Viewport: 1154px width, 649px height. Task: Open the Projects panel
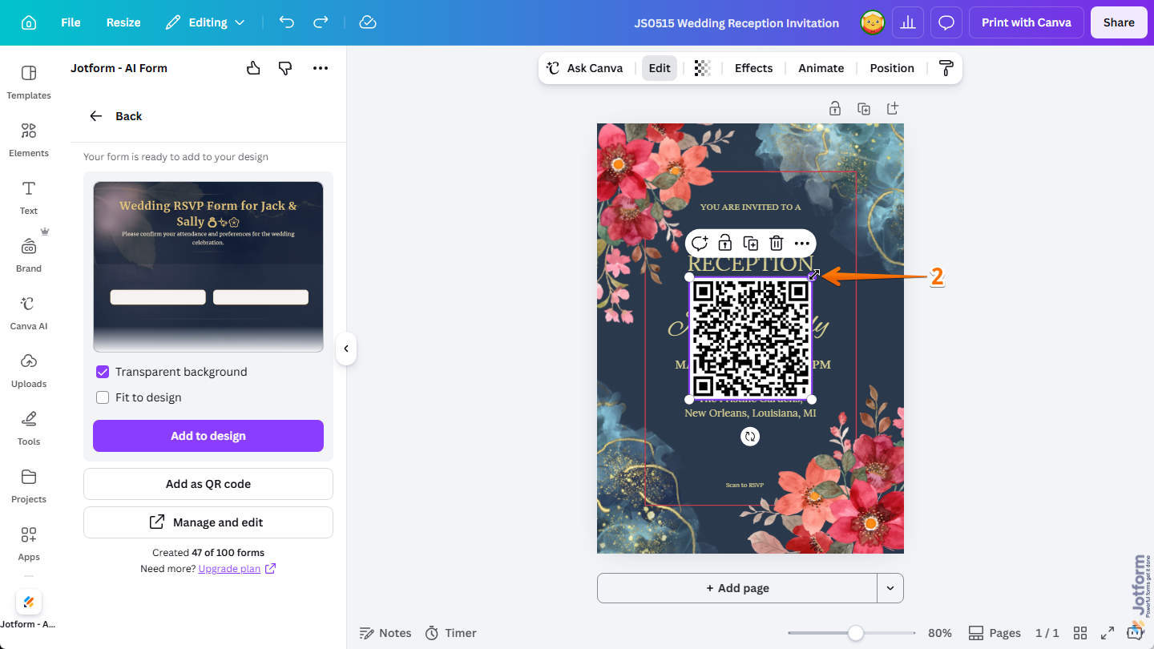(x=29, y=486)
